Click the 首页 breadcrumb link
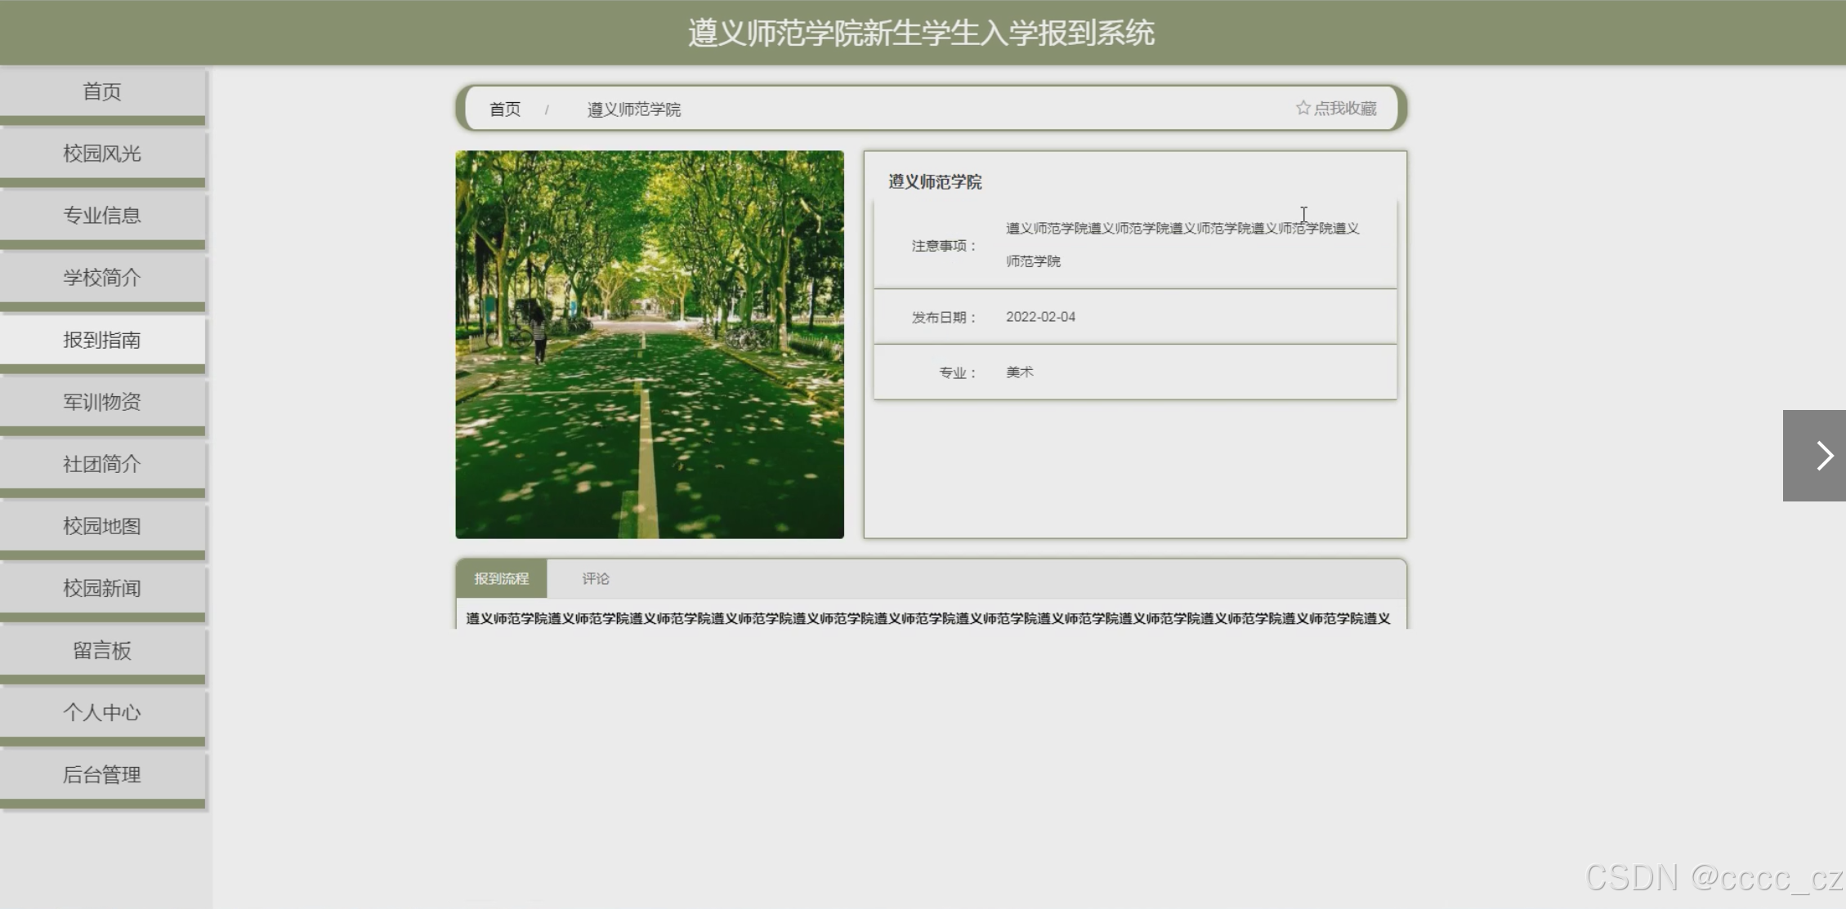The height and width of the screenshot is (909, 1846). pyautogui.click(x=504, y=109)
